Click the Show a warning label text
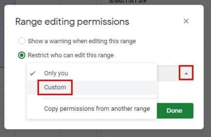The image size is (211, 137). pos(81,41)
